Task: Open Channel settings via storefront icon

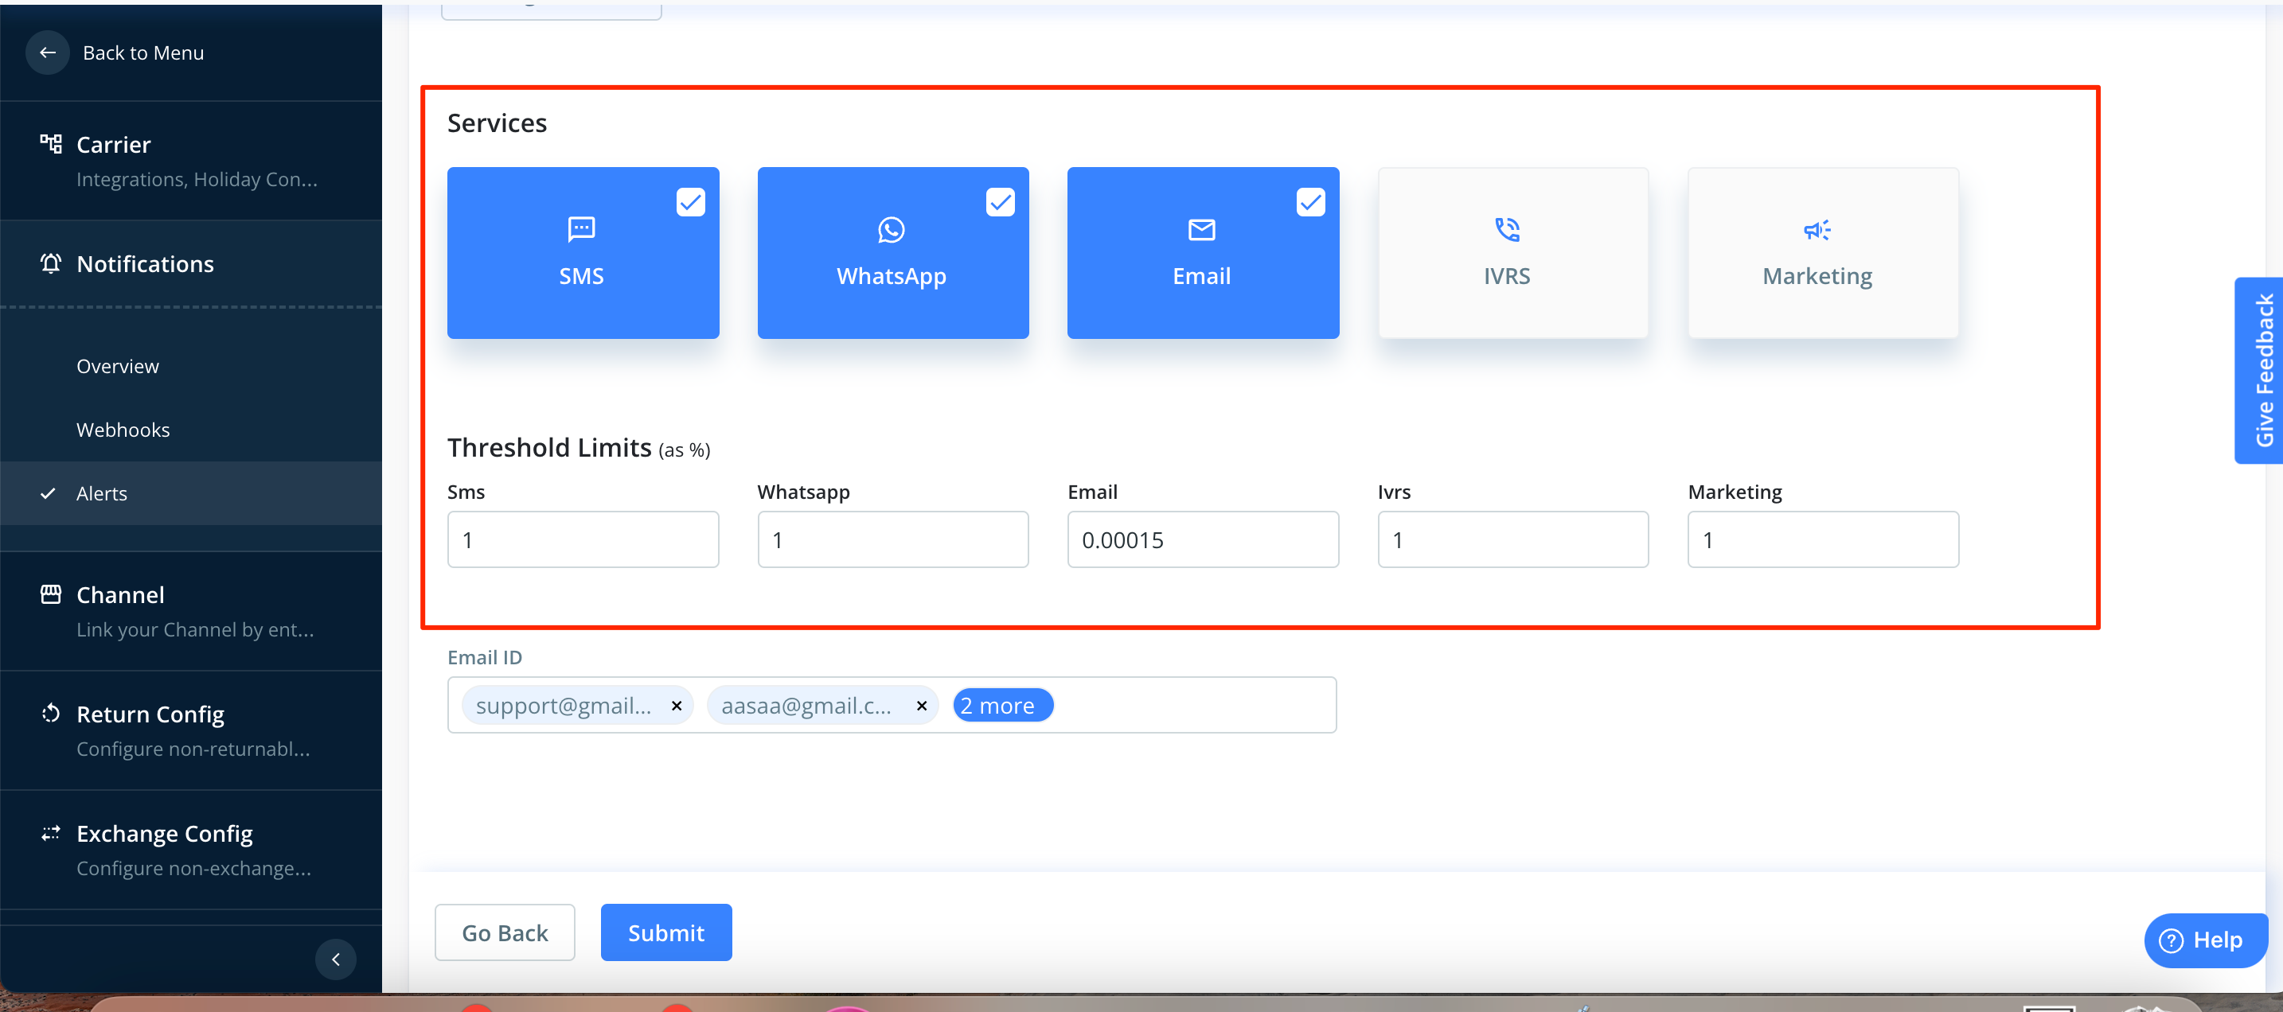Action: pyautogui.click(x=50, y=594)
